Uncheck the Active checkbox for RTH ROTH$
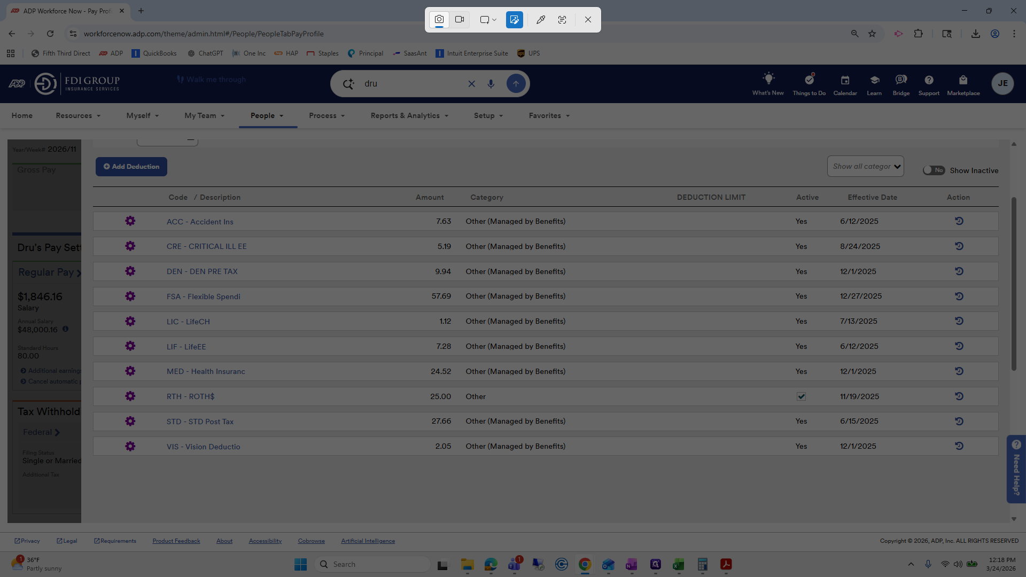This screenshot has width=1026, height=577. click(x=801, y=396)
